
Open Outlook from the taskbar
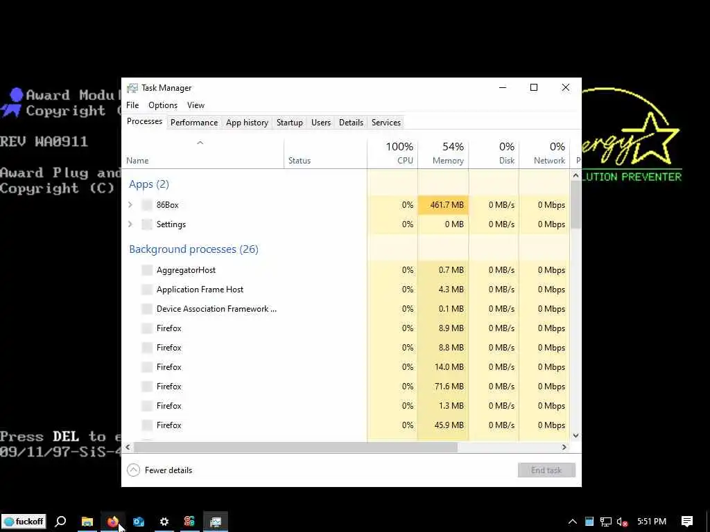point(139,522)
